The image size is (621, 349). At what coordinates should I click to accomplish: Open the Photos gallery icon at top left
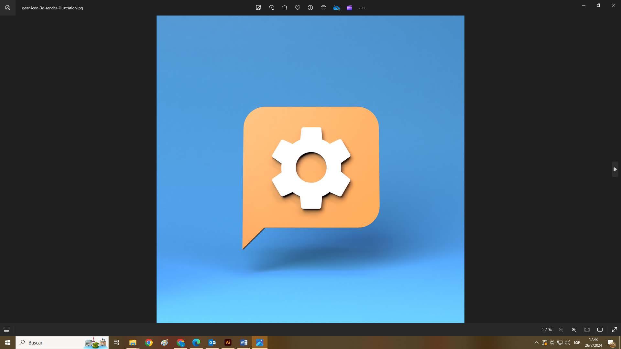pyautogui.click(x=8, y=8)
